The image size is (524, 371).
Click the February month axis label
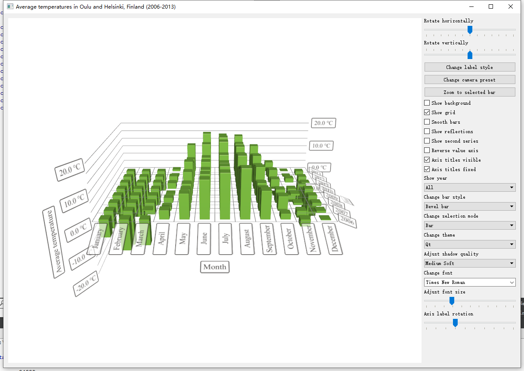(x=119, y=239)
